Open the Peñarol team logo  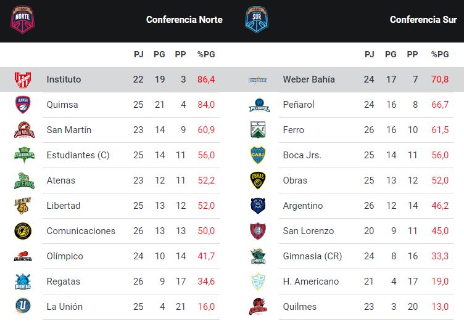[259, 105]
